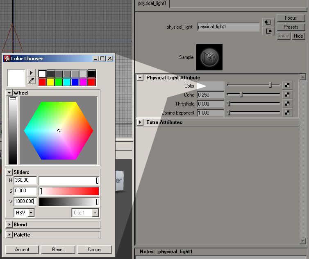Expand the Palette section
The height and width of the screenshot is (259, 309).
9,235
